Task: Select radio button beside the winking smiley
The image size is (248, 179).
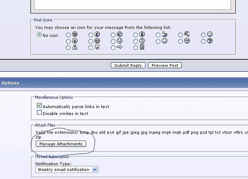Action: [203, 35]
